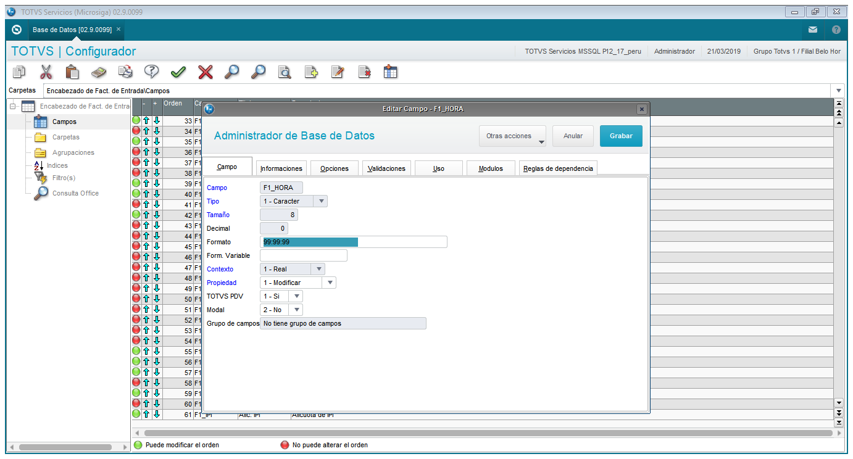The height and width of the screenshot is (459, 853).
Task: Collapse the Encabezado de Fact. de Entrada tree node
Action: coord(13,106)
